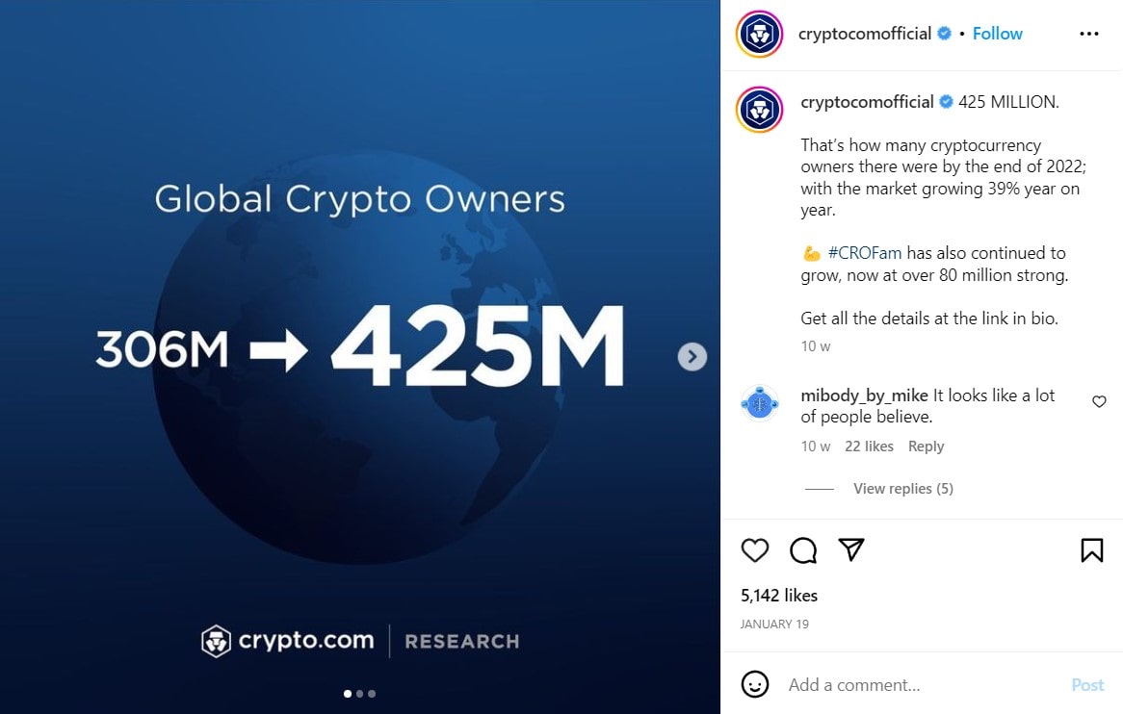Expand View replies (5)
This screenshot has height=714, width=1123.
pyautogui.click(x=902, y=489)
